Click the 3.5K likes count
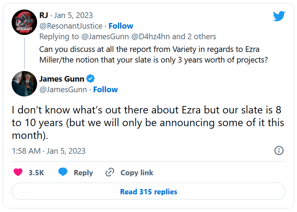This screenshot has width=297, height=212. click(36, 173)
